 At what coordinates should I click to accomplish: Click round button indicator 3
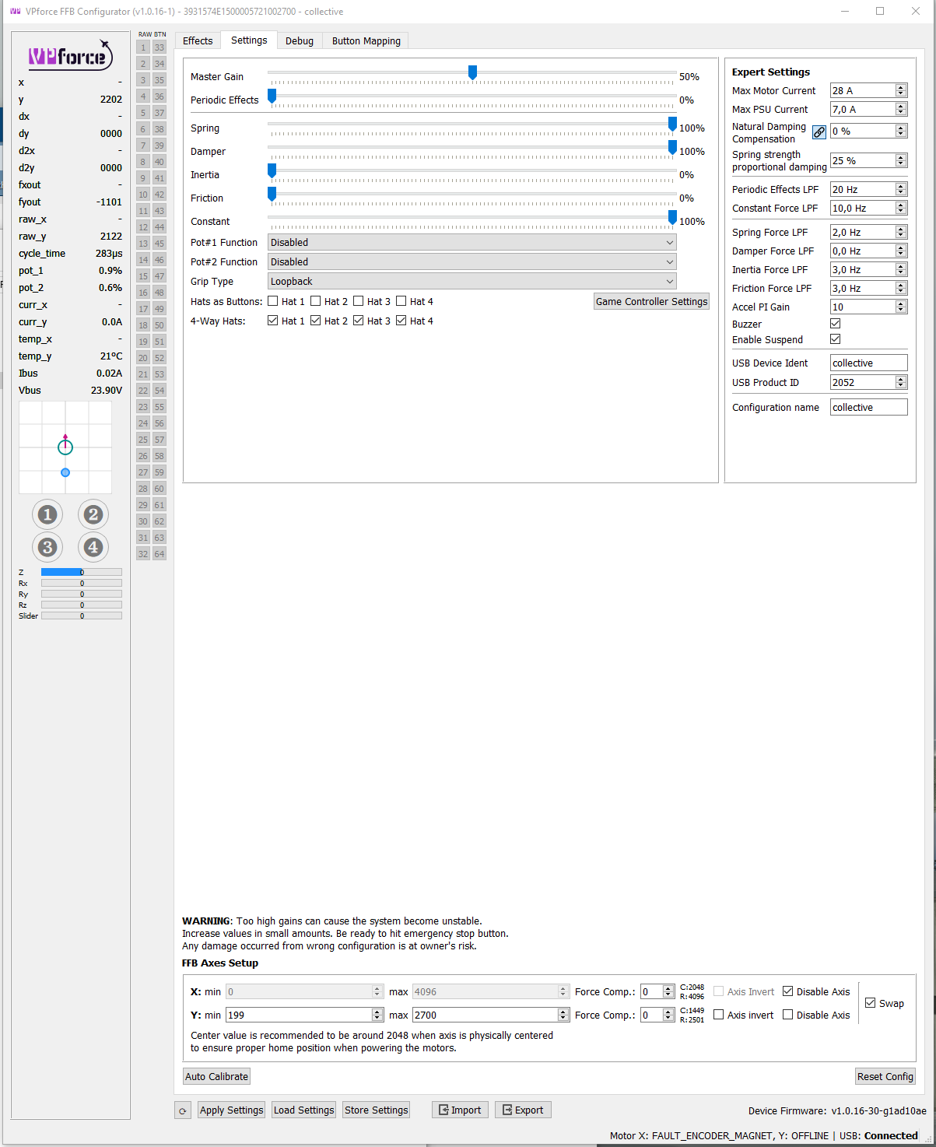[x=47, y=547]
